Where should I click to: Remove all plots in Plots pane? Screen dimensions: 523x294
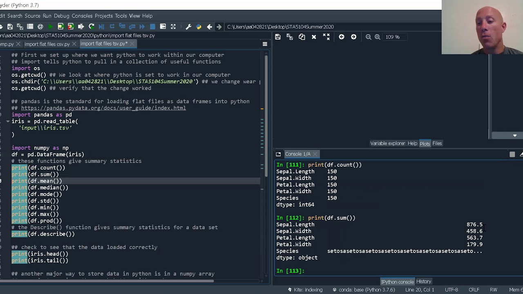[x=326, y=37]
